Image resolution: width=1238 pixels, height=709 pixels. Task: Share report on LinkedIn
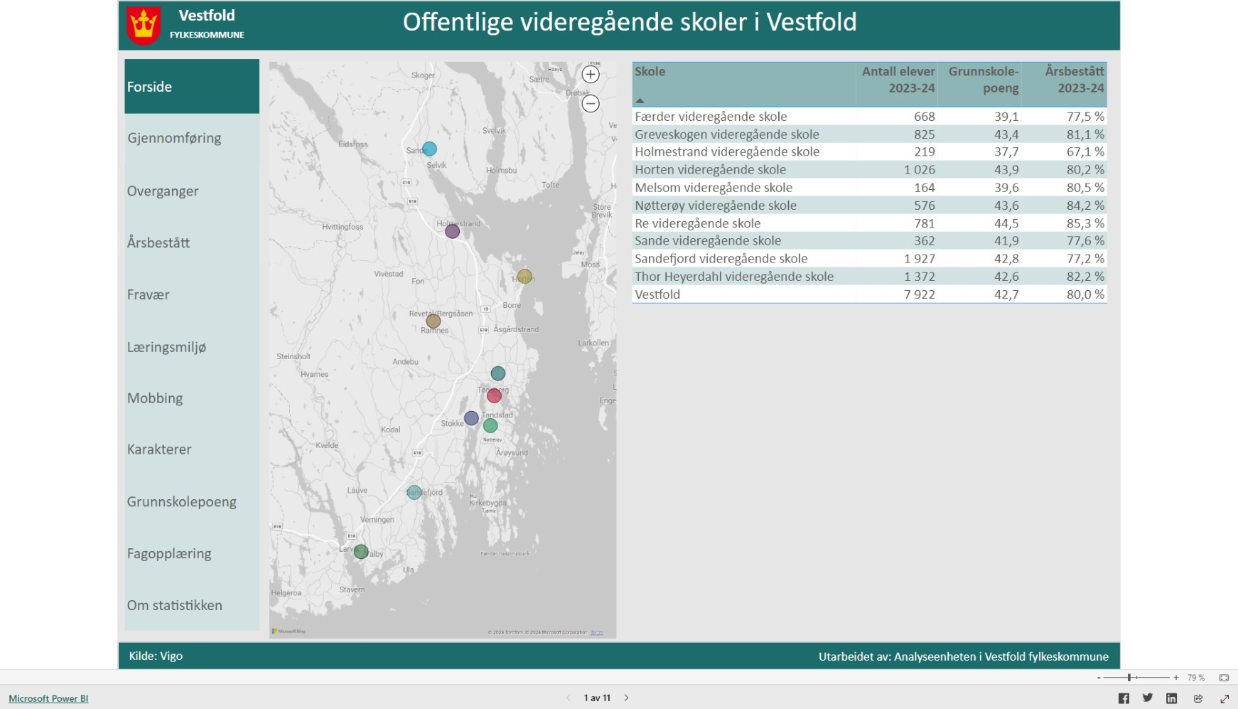click(1172, 698)
